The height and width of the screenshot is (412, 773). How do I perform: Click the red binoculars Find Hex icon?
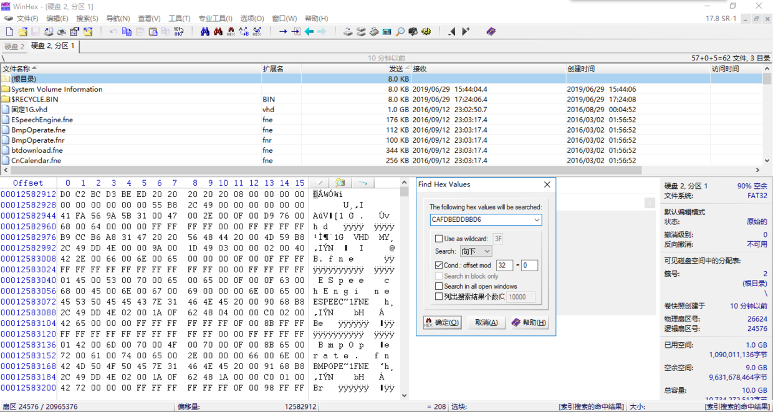tap(218, 31)
